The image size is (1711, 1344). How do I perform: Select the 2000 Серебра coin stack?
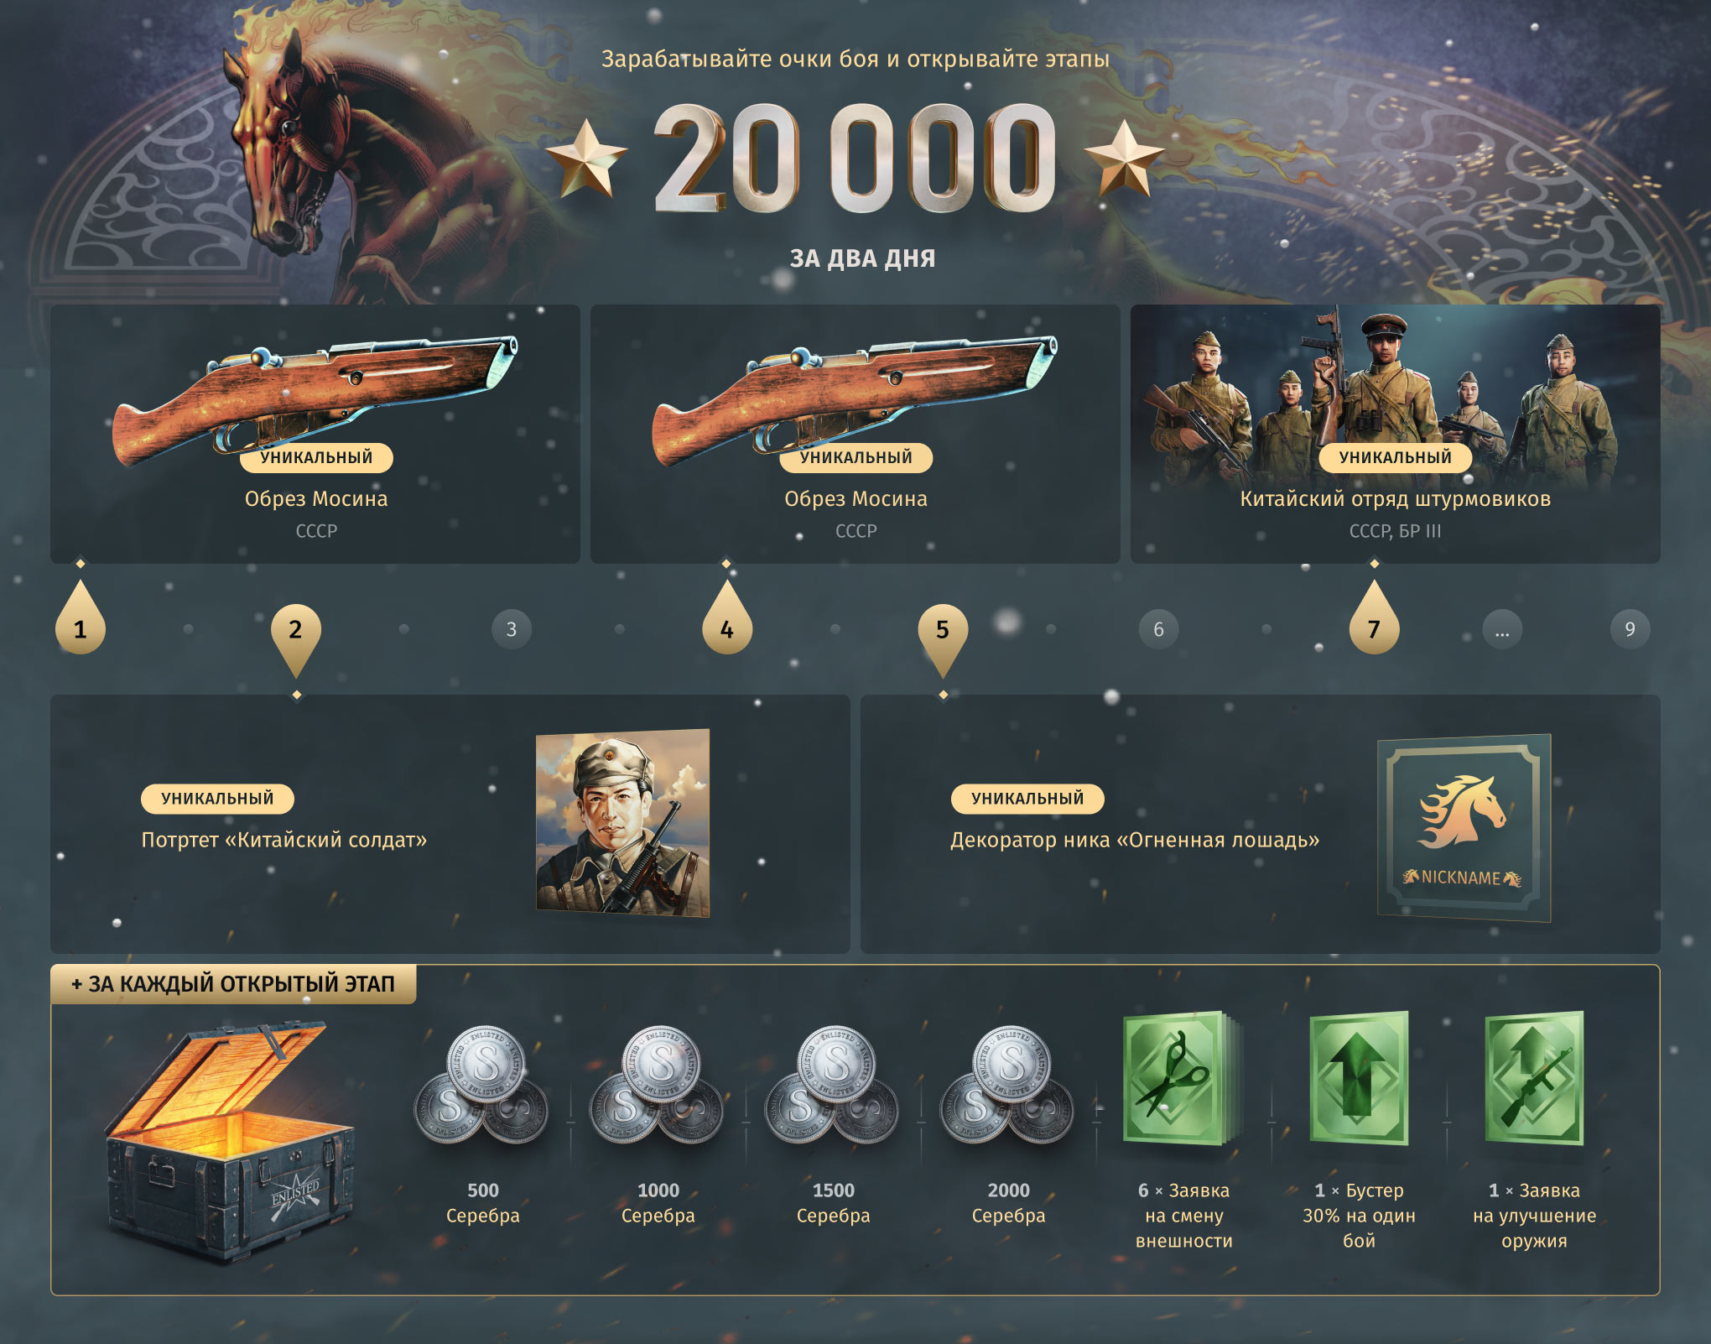tap(1007, 1086)
